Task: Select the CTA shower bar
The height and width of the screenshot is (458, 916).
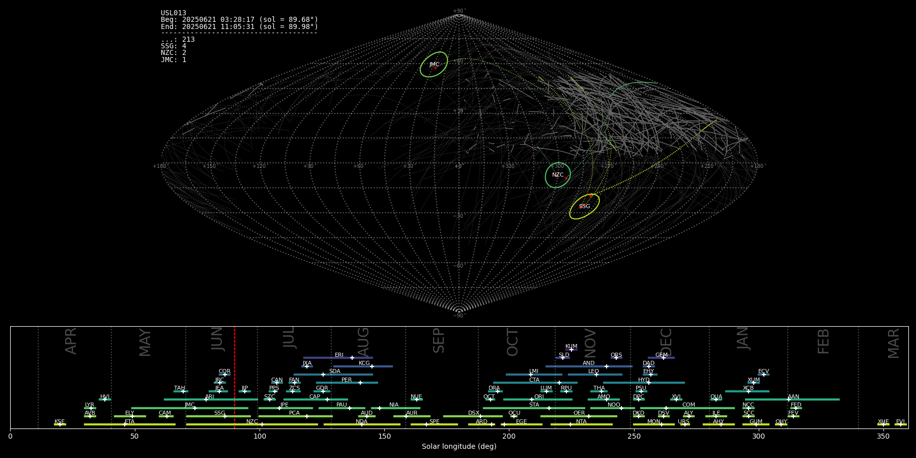Action: 535,383
